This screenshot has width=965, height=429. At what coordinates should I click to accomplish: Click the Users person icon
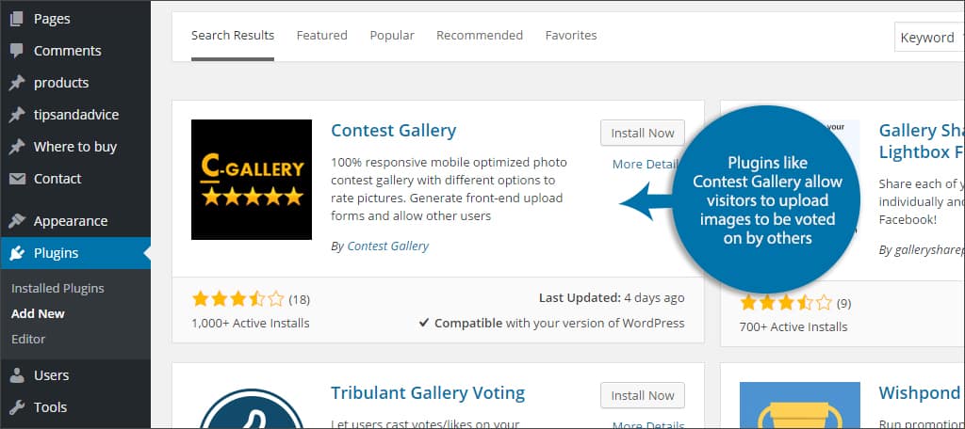(17, 375)
